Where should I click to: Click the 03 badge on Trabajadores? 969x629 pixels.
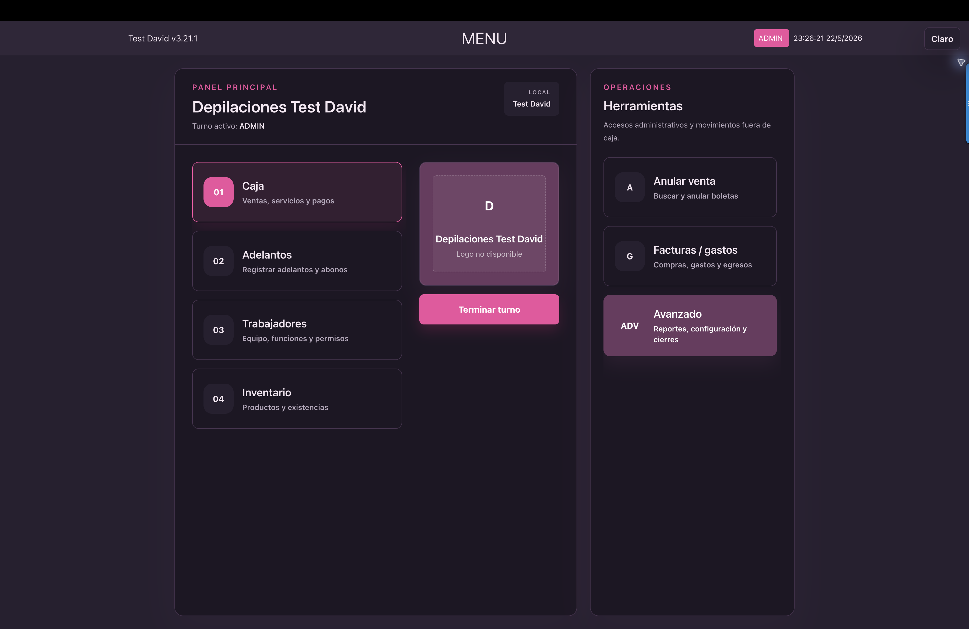(x=218, y=330)
